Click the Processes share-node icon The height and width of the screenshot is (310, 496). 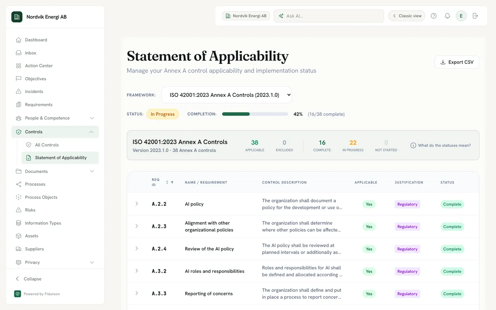18,184
